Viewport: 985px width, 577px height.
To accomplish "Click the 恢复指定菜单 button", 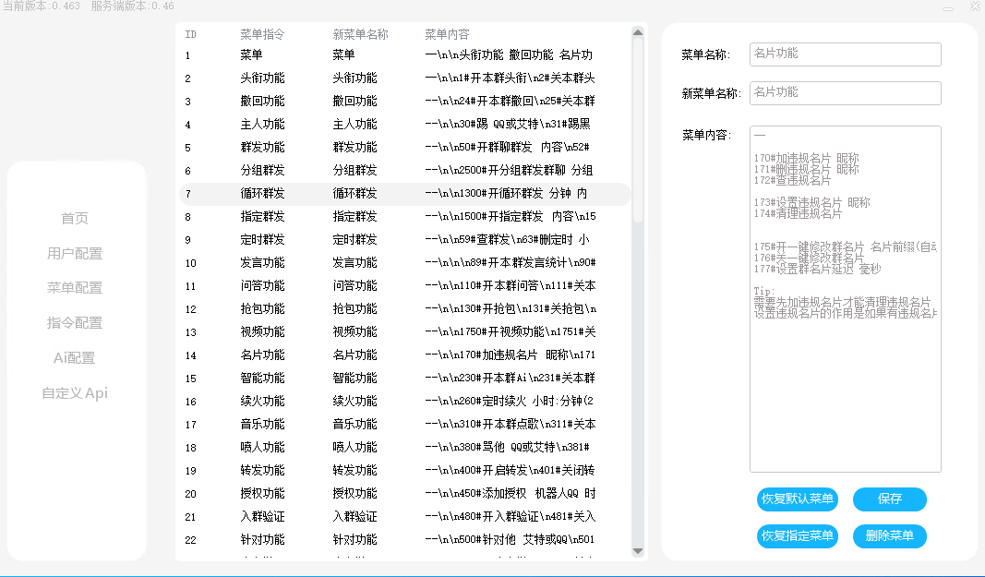I will pos(798,536).
